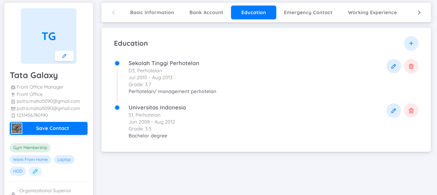Delete the Sekolah Tinggi Perhotelan entry
437x195 pixels.
[411, 66]
